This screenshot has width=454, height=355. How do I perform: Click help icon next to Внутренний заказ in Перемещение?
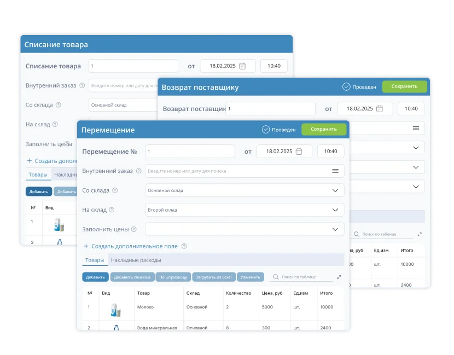(x=139, y=171)
